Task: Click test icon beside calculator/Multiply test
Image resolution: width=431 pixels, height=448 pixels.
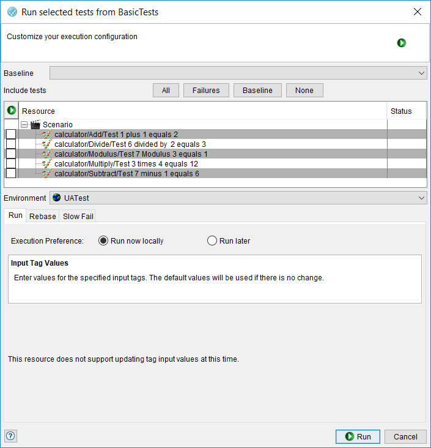Action: pos(47,163)
